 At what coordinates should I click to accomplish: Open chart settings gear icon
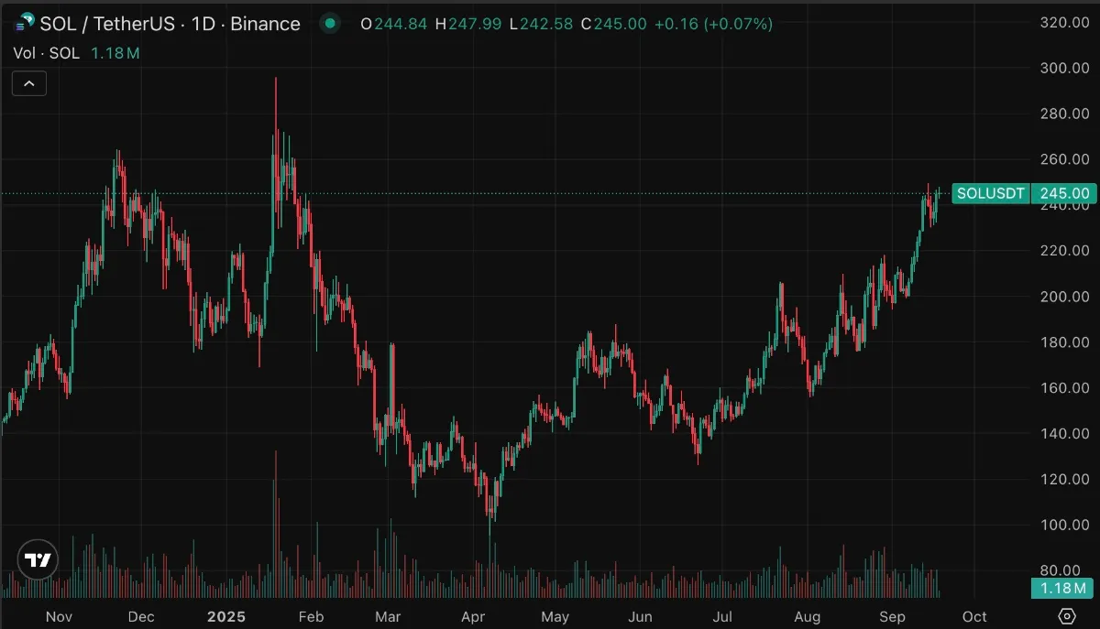coord(1066,616)
